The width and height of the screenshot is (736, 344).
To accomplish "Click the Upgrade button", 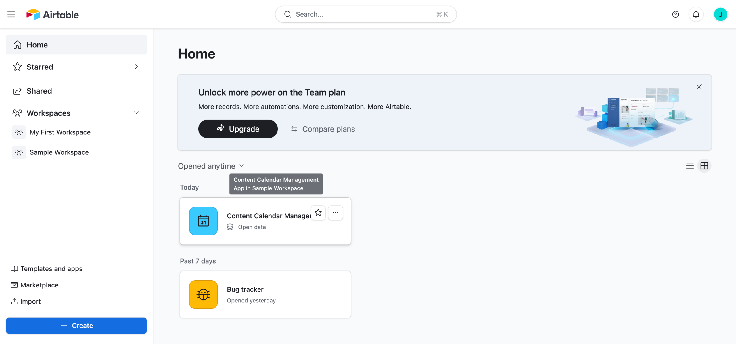I will coord(238,129).
